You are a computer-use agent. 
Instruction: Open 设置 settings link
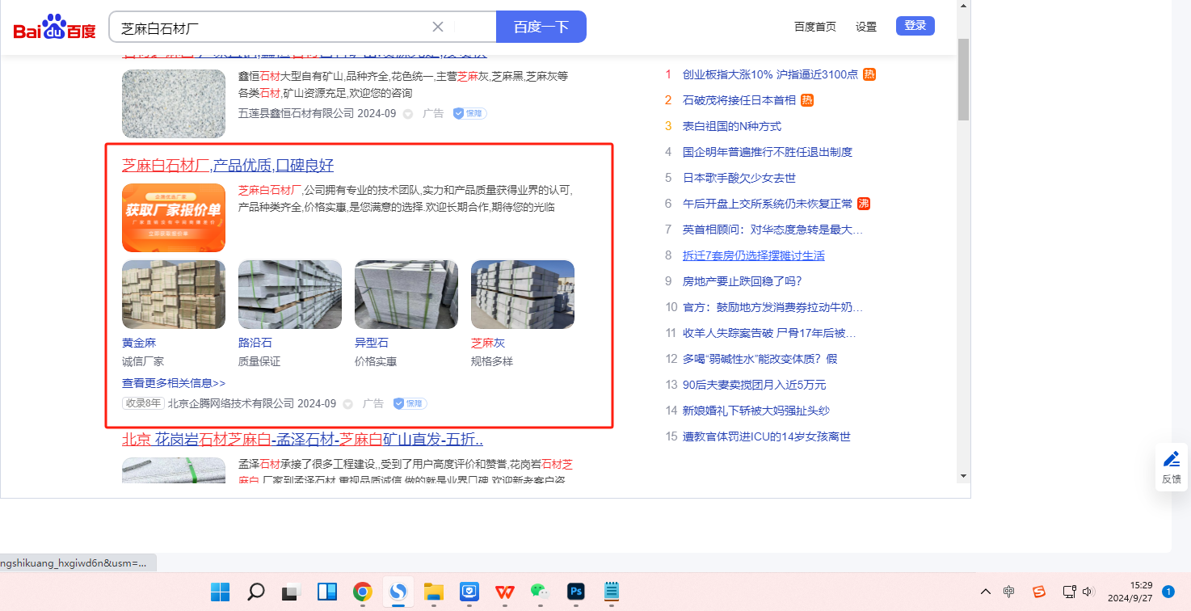[x=866, y=27]
